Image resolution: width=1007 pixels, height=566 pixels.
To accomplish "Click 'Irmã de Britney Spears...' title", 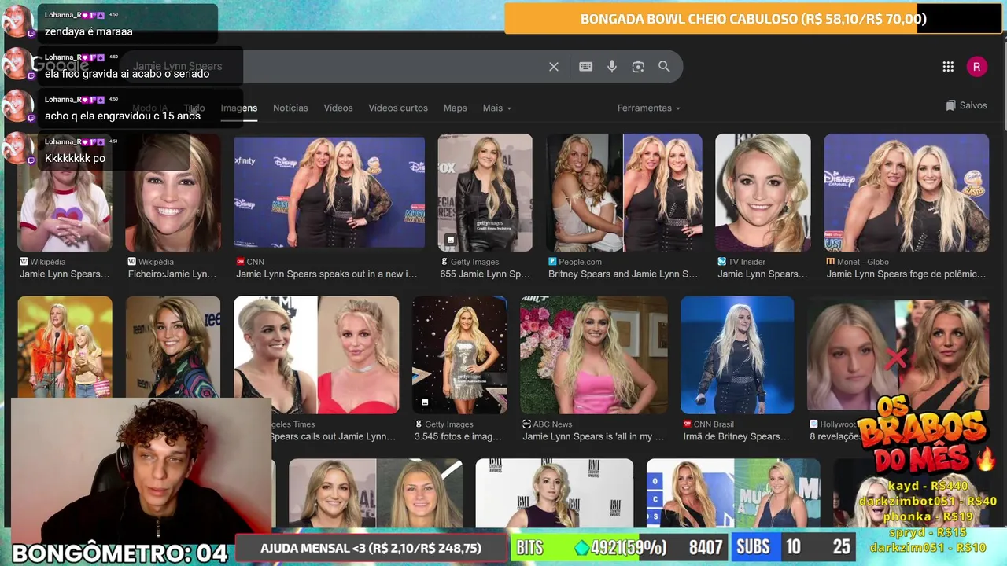I will pos(736,436).
